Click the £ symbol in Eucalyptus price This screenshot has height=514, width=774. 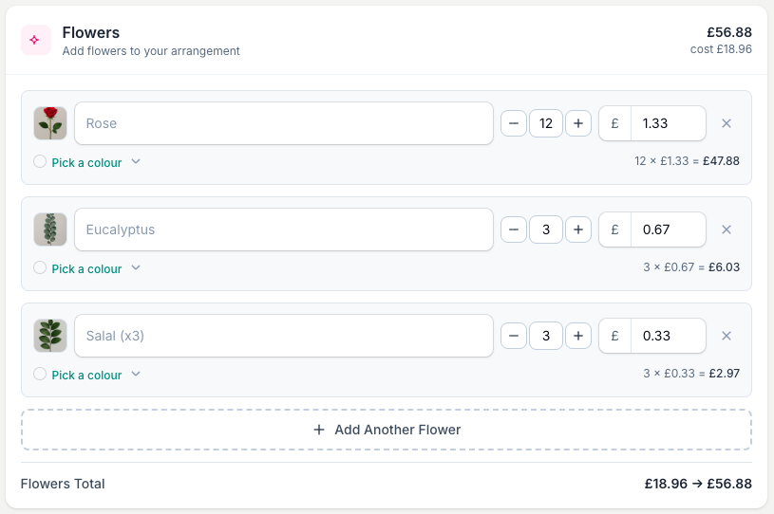click(x=615, y=229)
